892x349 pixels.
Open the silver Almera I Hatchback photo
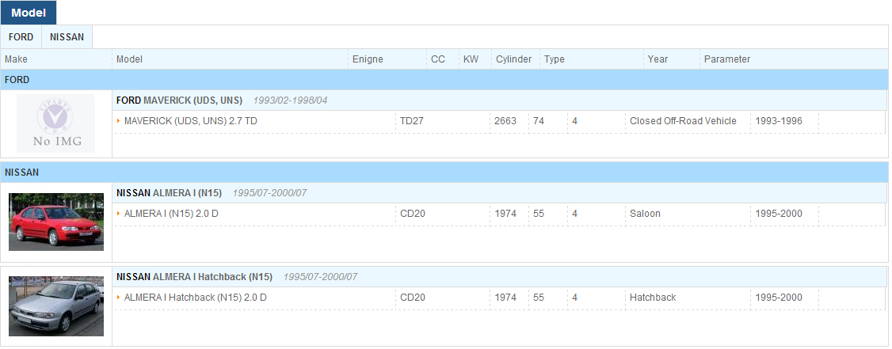point(56,305)
